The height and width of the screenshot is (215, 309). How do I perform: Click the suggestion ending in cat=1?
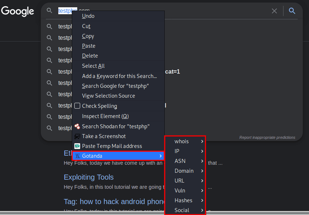(173, 71)
